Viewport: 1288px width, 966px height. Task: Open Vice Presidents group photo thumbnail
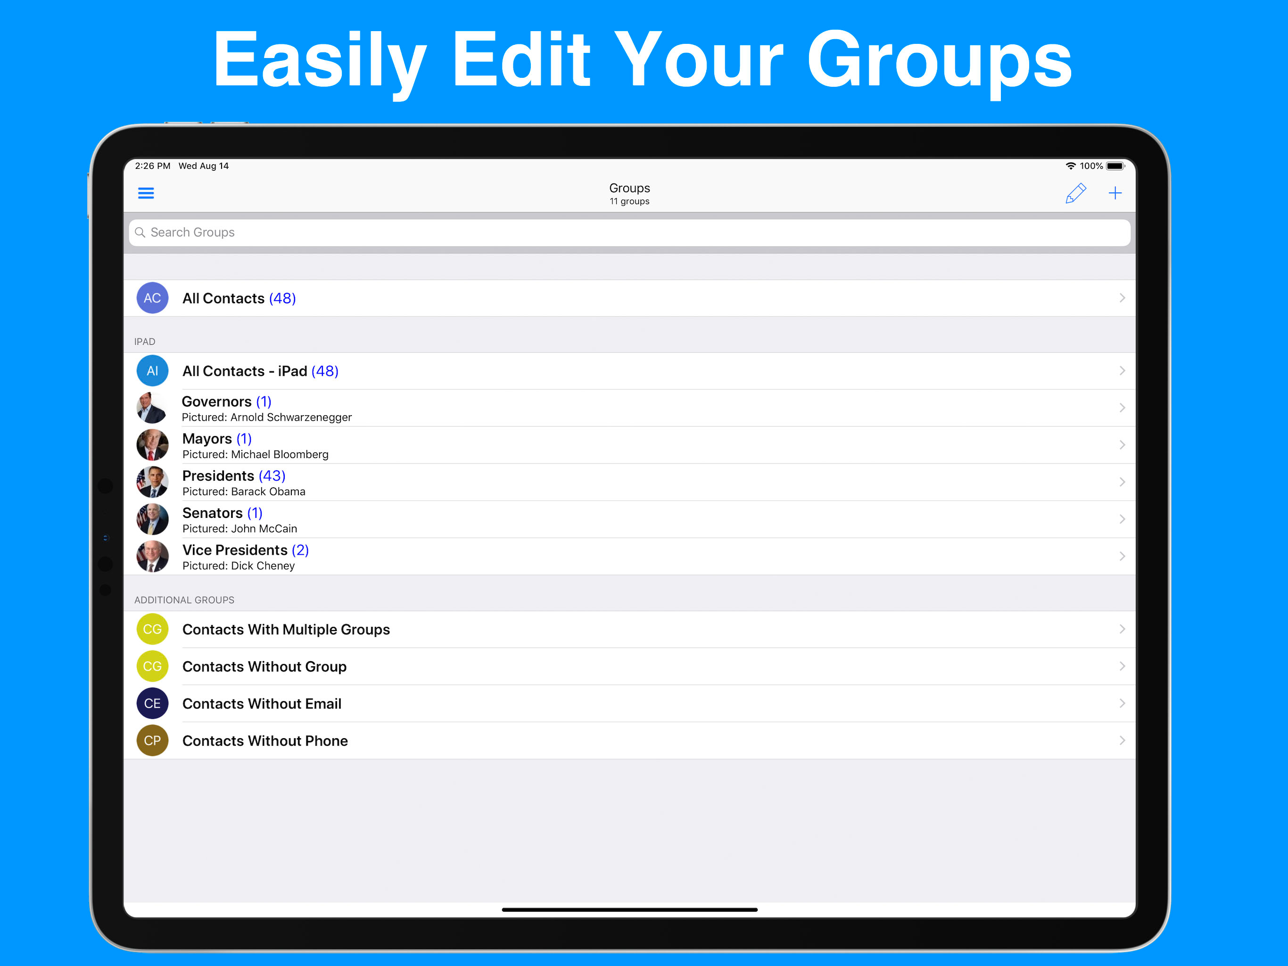click(153, 557)
